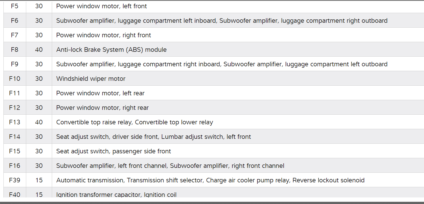Click the F5 fuse label cell
424x204 pixels.
[x=15, y=6]
